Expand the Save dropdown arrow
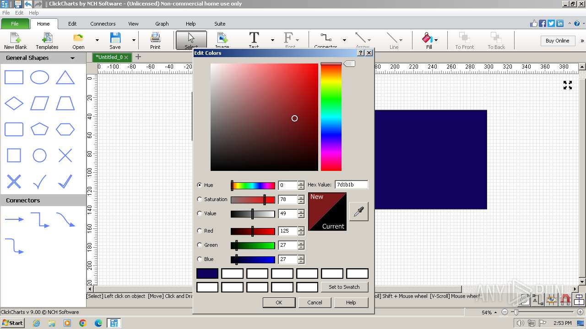Screen dimensions: 586x329 pyautogui.click(x=134, y=40)
